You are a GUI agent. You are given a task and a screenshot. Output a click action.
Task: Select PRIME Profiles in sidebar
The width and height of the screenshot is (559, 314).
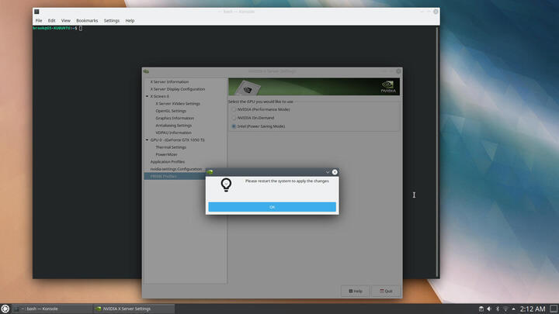[163, 176]
